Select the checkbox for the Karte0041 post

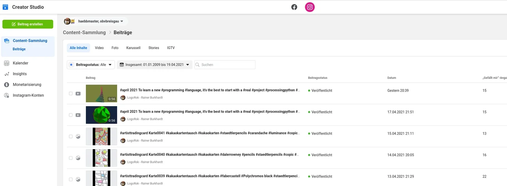71,137
